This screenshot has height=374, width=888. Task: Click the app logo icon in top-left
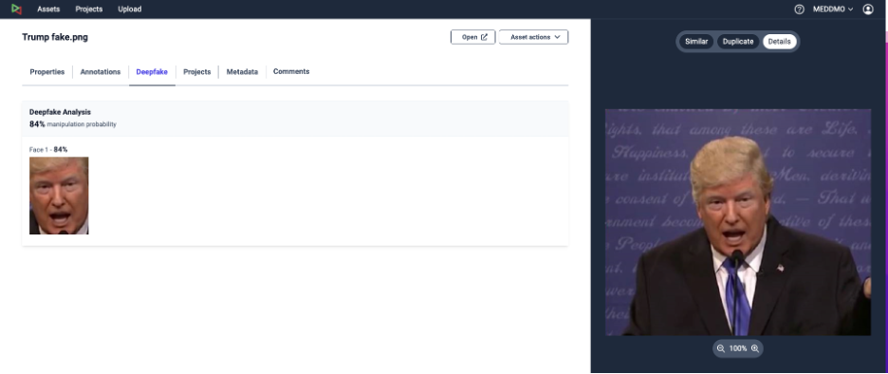(16, 9)
